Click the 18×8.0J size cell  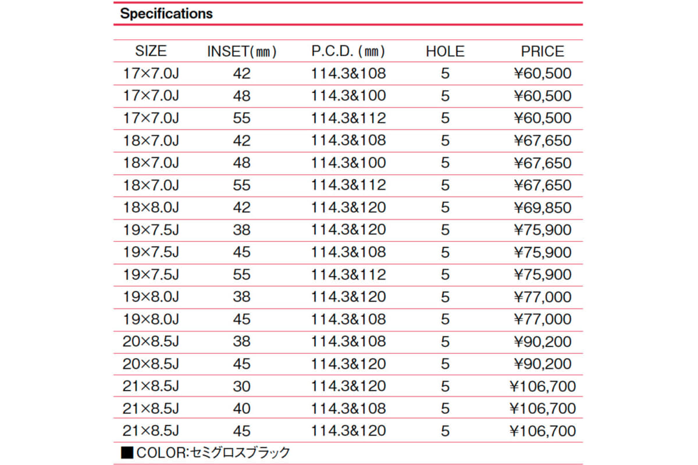151,208
